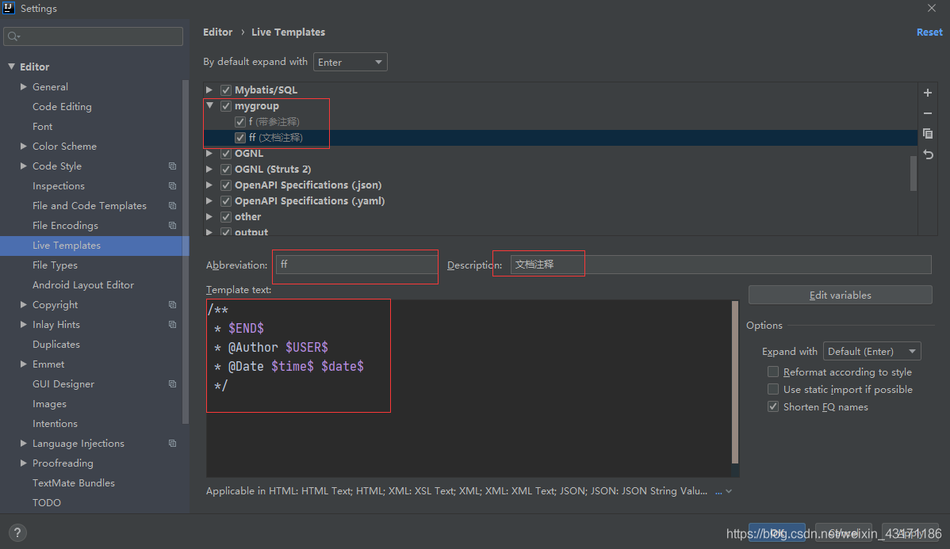Select the Proofreading sidebar entry
This screenshot has height=549, width=950.
(63, 463)
